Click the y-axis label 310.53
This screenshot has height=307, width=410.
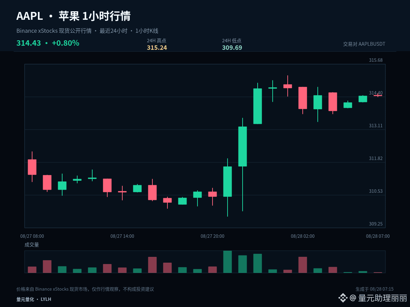click(376, 191)
